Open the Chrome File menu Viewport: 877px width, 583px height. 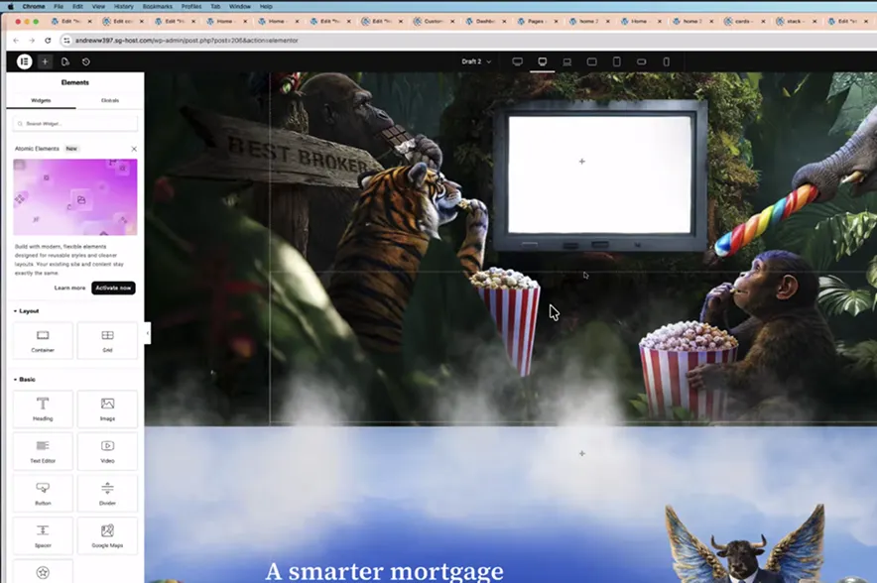59,6
